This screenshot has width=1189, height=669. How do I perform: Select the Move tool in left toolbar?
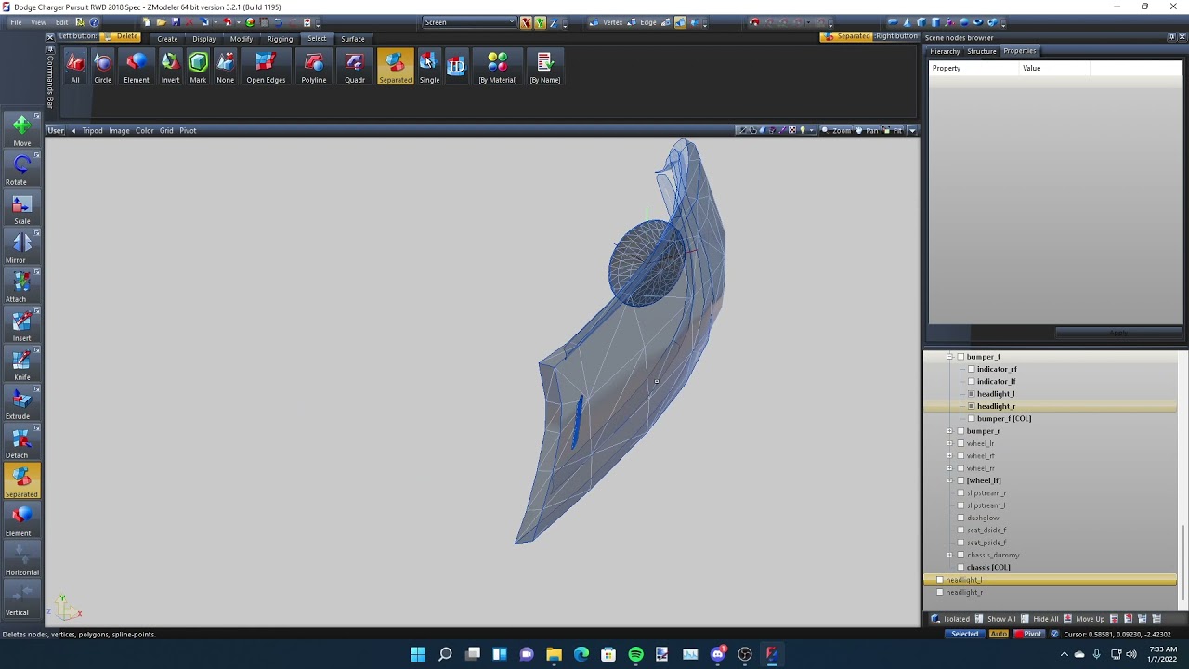coord(21,130)
